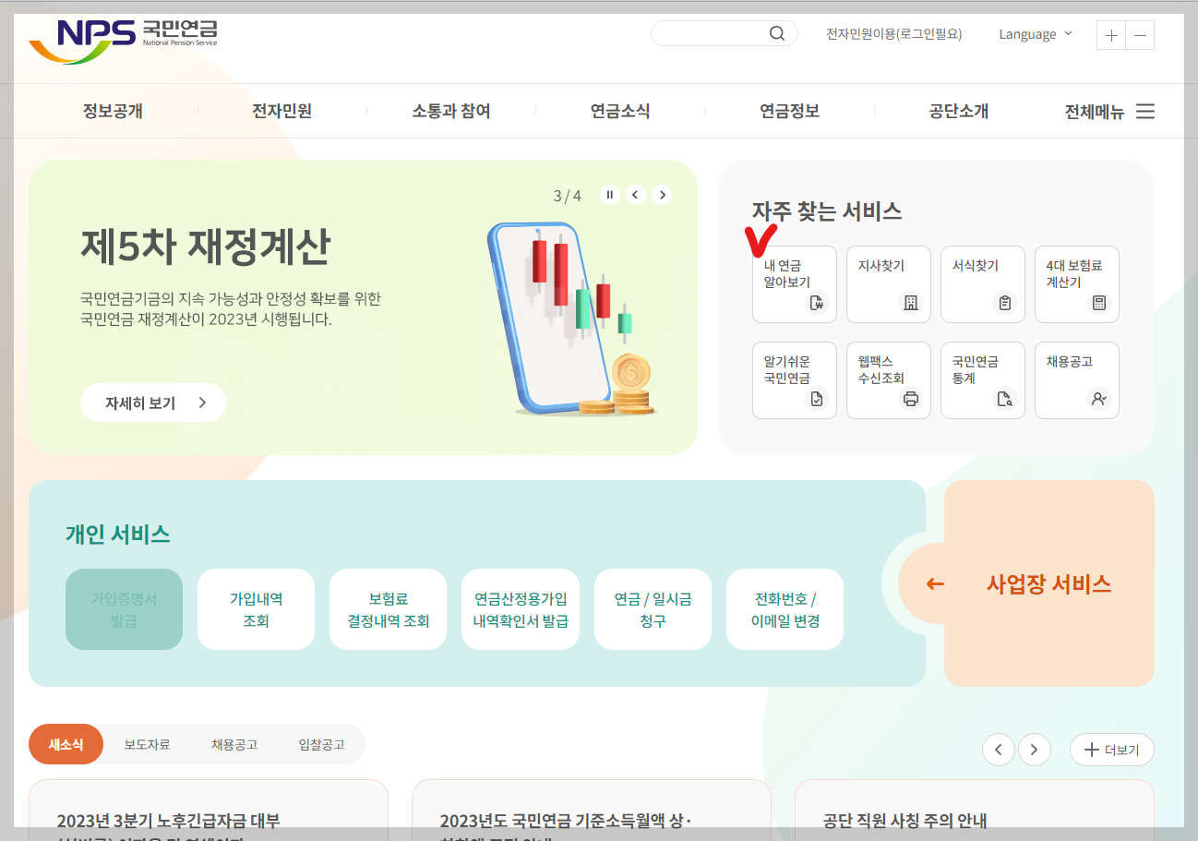Image resolution: width=1198 pixels, height=841 pixels.
Task: Click 가입내역 조회 button
Action: 256,609
